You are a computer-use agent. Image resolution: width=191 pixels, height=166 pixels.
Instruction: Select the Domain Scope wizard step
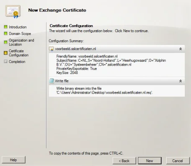[20, 34]
